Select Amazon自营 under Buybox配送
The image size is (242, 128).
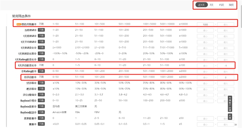point(59,112)
